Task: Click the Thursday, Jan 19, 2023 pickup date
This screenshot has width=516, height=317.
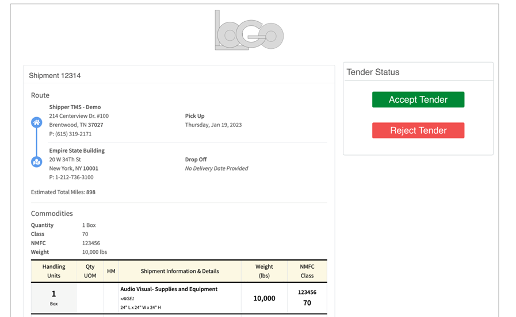Action: [x=213, y=125]
